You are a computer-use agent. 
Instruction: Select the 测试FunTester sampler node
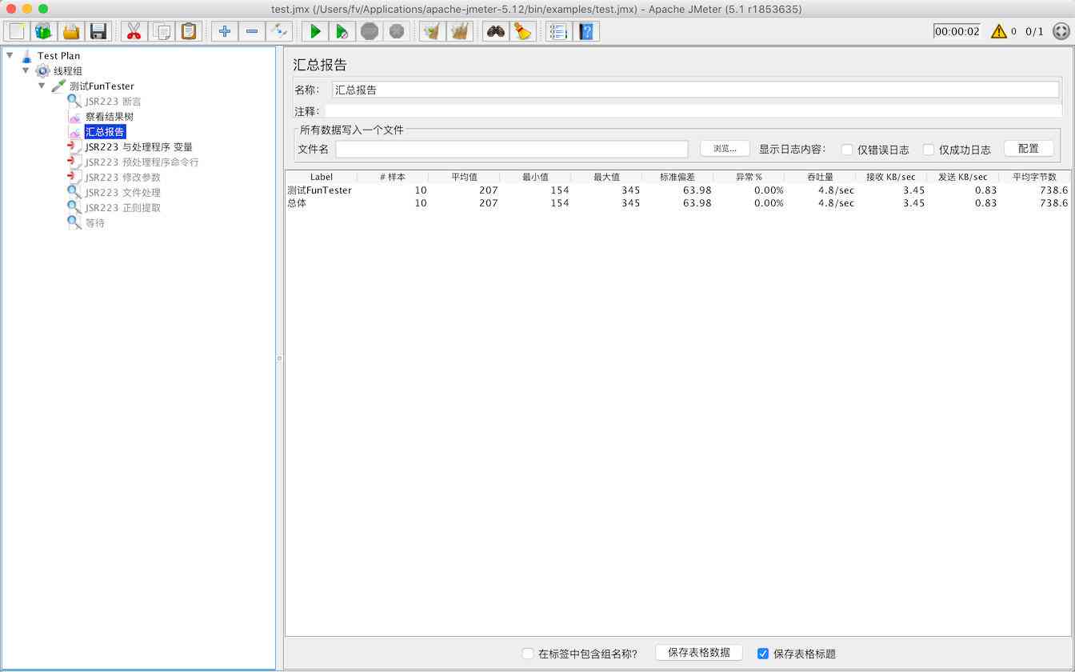pos(102,86)
